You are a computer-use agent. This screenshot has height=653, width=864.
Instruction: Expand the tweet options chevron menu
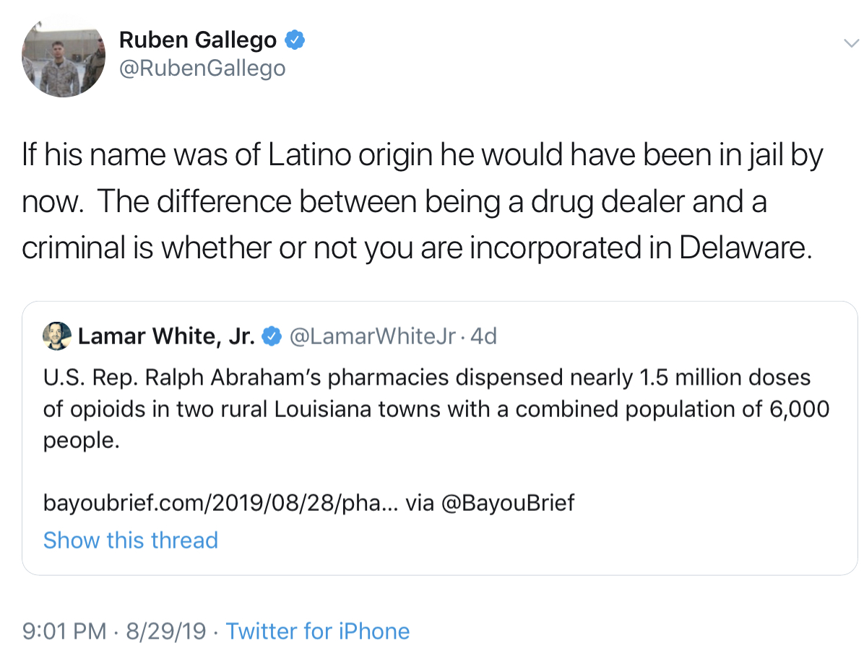coord(850,43)
